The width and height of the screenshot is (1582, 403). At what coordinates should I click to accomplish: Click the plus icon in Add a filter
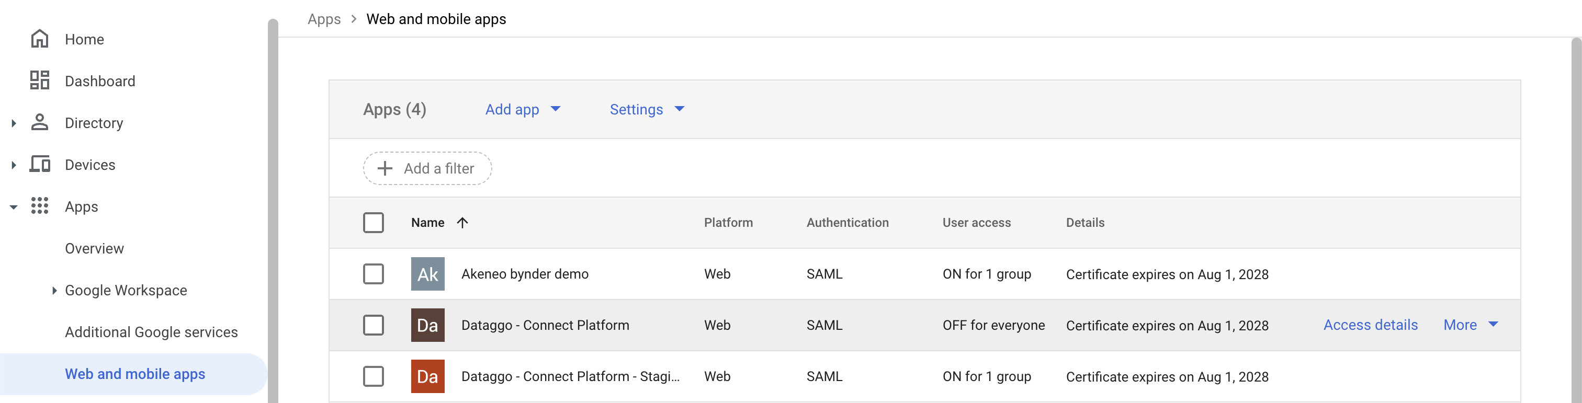click(x=385, y=168)
